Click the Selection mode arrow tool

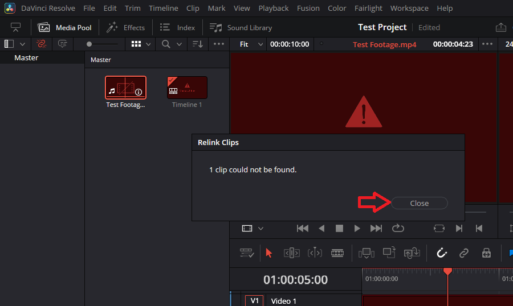[x=269, y=253]
